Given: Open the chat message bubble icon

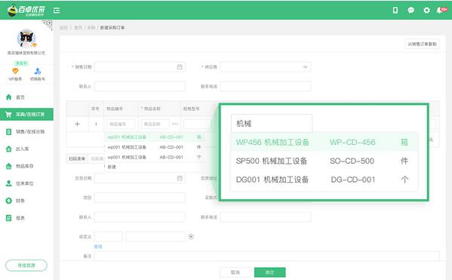Looking at the screenshot, I should tap(410, 11).
